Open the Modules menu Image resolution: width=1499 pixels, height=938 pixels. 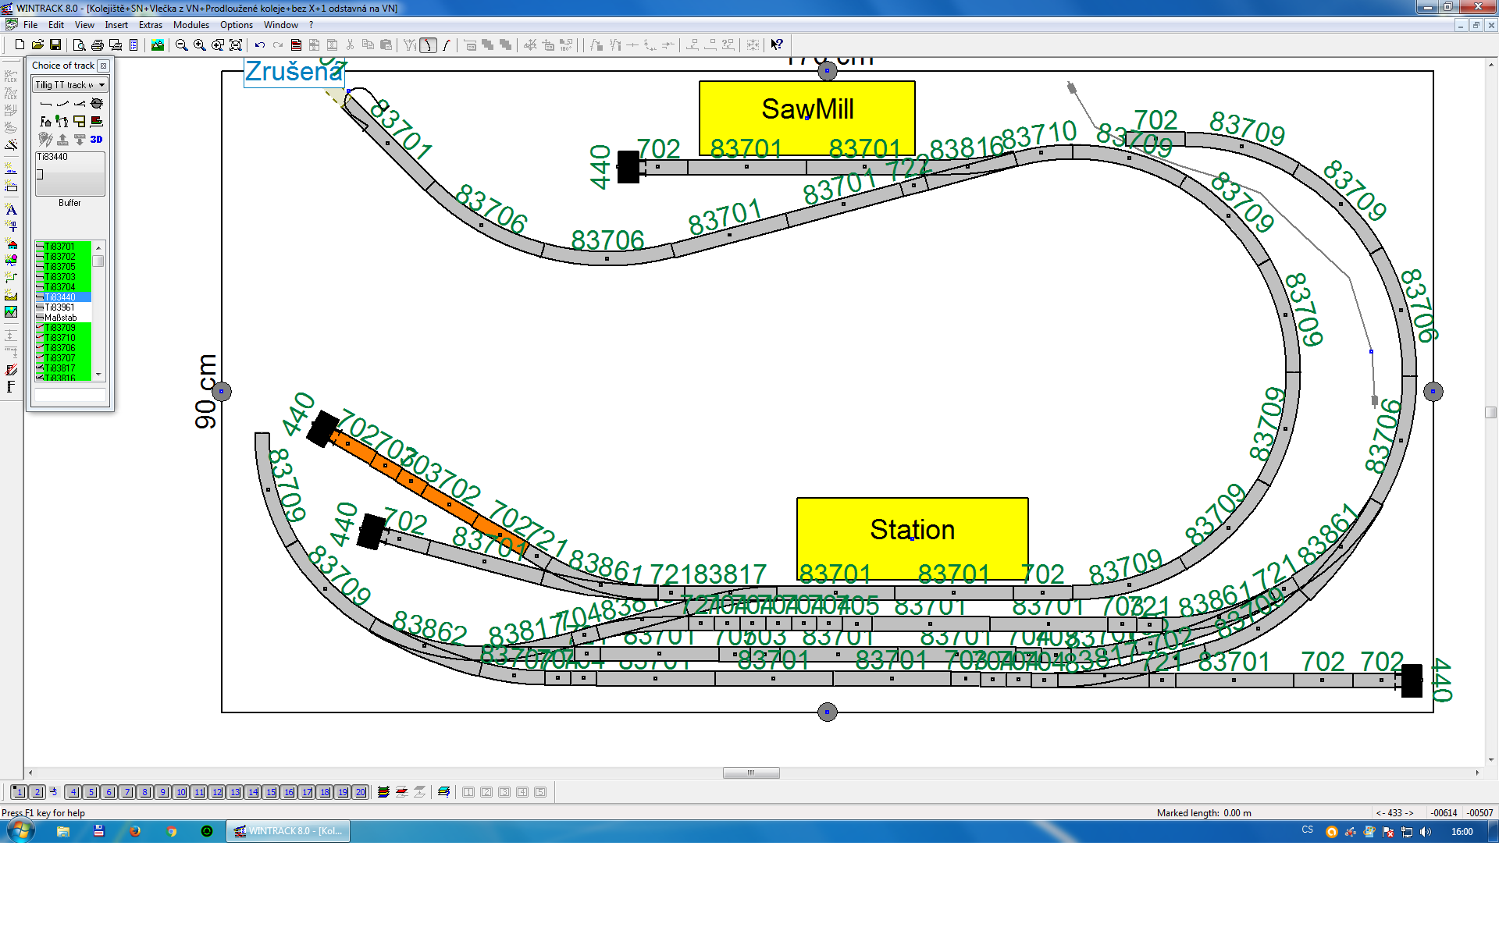click(190, 25)
